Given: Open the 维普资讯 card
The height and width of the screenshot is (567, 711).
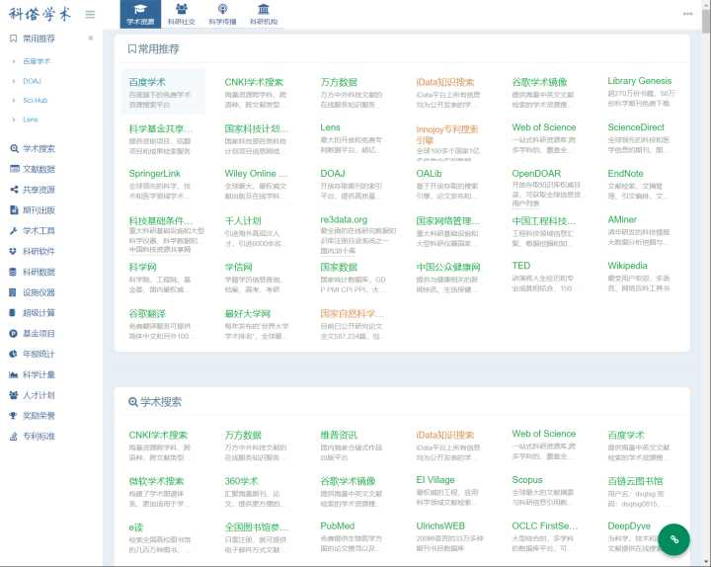Looking at the screenshot, I should click(355, 445).
